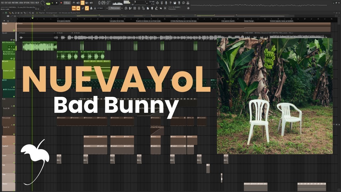Open the TOOLS menu
Image resolution: width=341 pixels, height=192 pixels.
pos(33,3)
